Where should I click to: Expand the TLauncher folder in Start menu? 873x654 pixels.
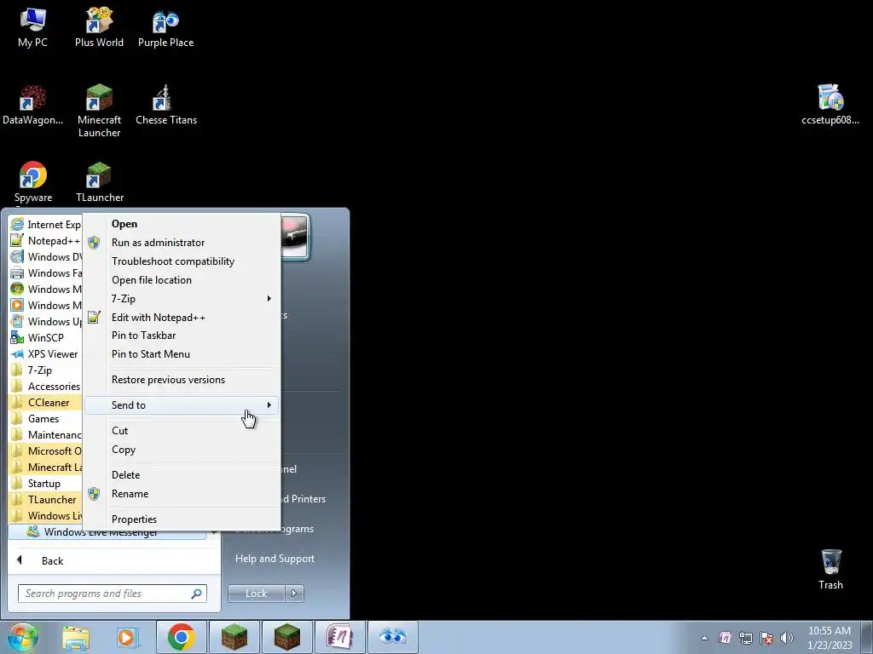click(x=46, y=499)
